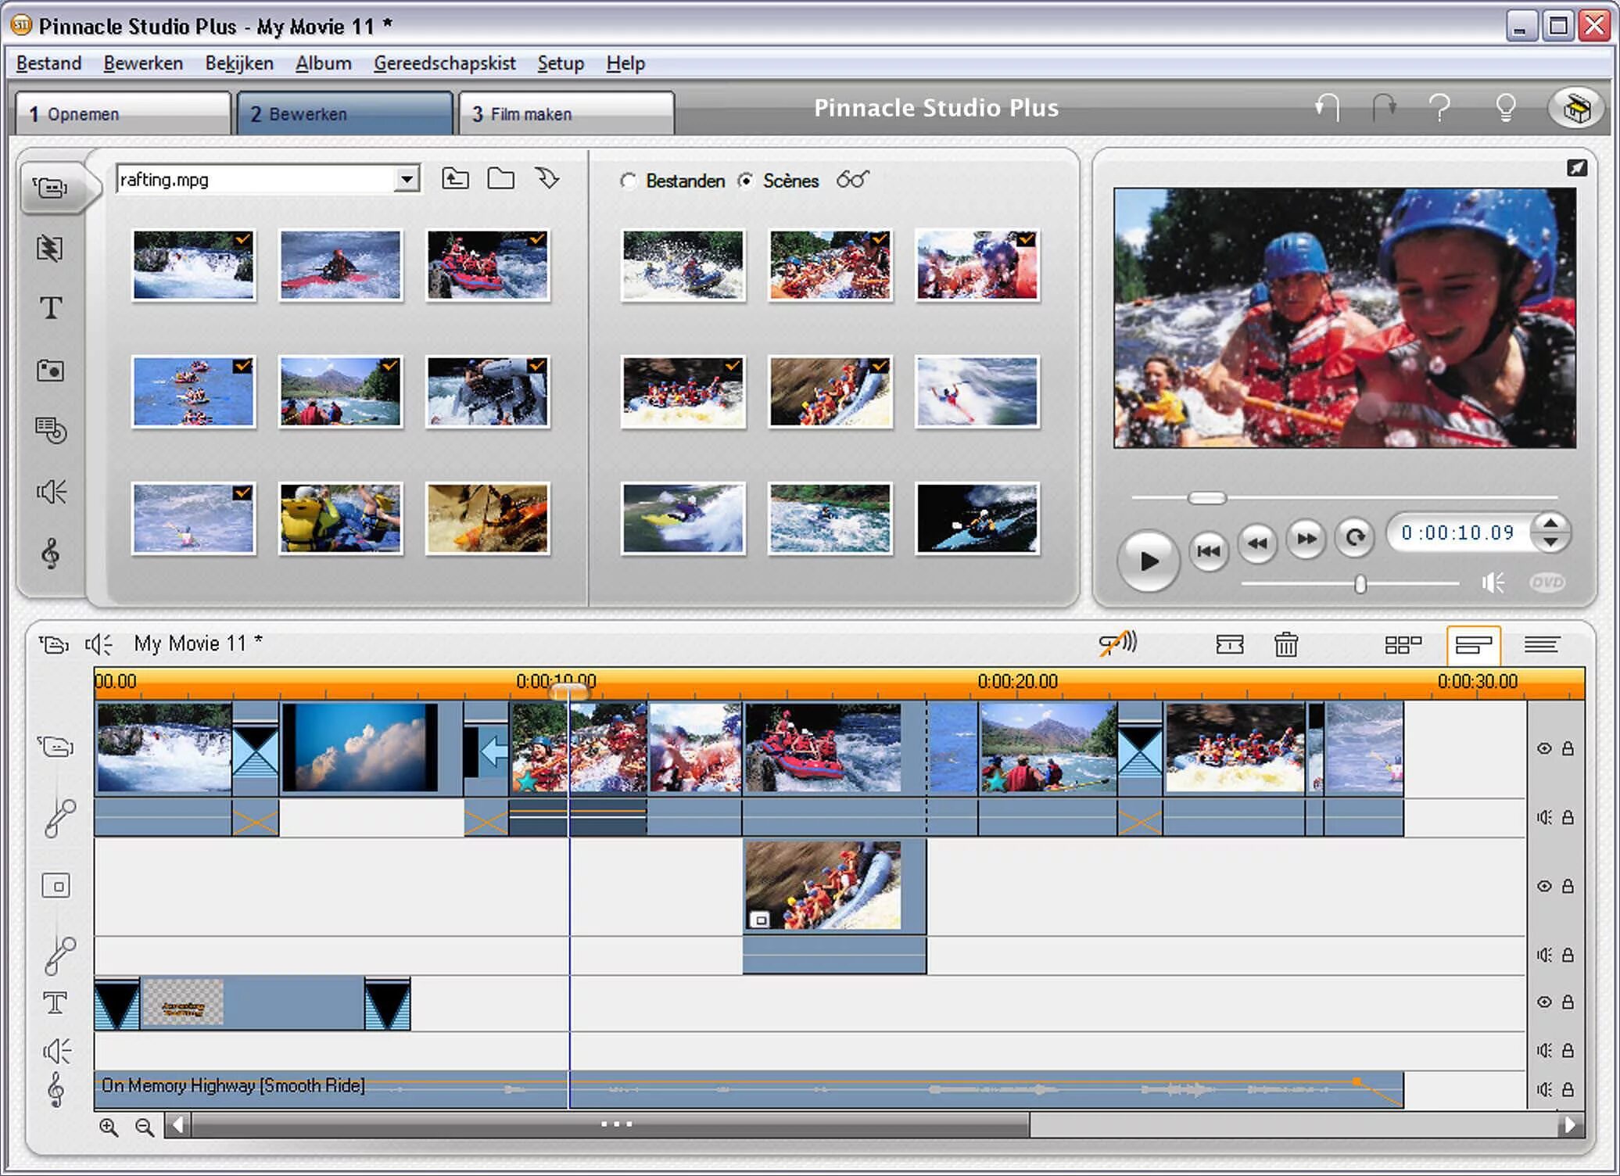Open the Titles album section
Screen dimensions: 1620x1176
50,308
